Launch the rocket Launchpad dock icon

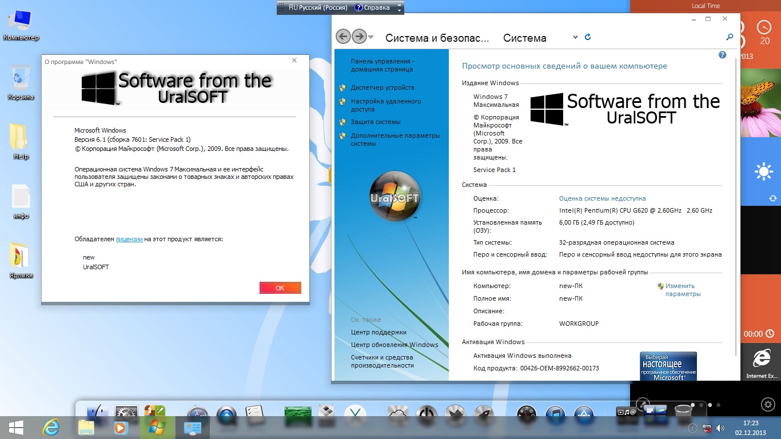(484, 414)
